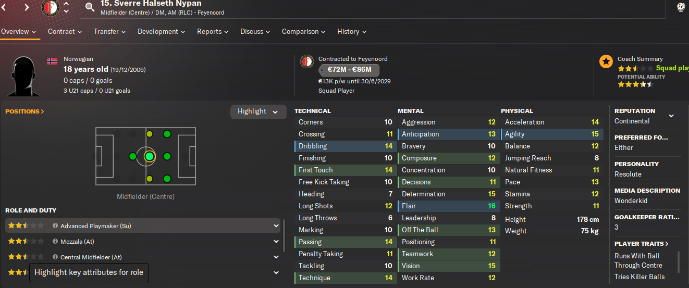
Task: Open the Highlight dropdown
Action: (259, 111)
